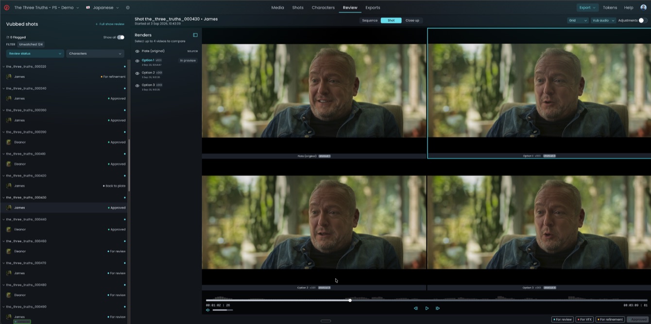Screen dimensions: 651x324
Task: Enable the Adjustments toggle
Action: (x=643, y=20)
